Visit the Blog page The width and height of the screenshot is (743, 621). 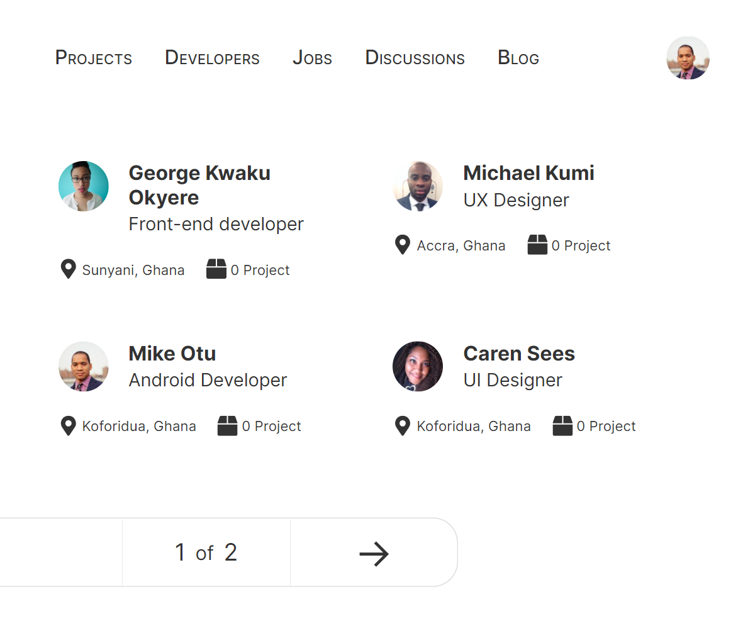click(x=518, y=58)
